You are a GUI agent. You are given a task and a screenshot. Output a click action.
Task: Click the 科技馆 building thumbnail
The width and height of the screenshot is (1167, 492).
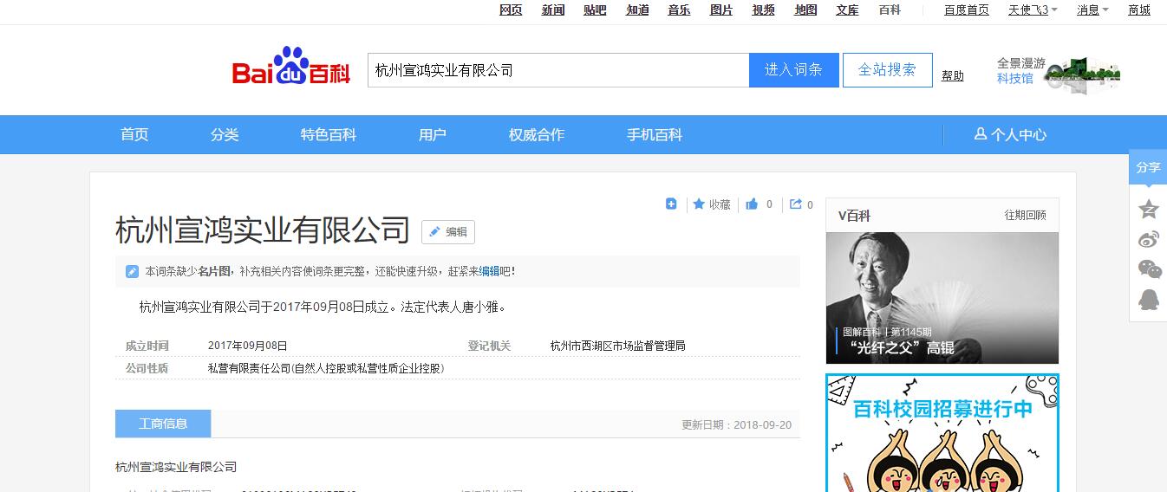pyautogui.click(x=1084, y=74)
